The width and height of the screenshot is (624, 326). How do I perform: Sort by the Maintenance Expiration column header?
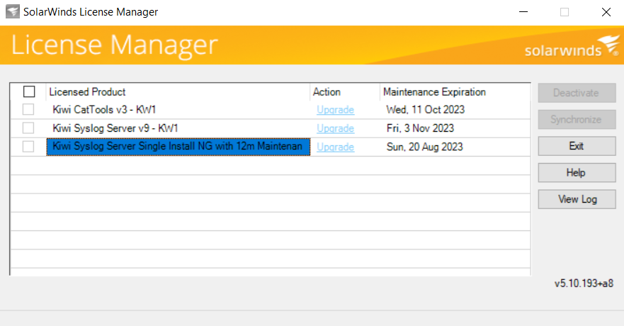pyautogui.click(x=455, y=92)
